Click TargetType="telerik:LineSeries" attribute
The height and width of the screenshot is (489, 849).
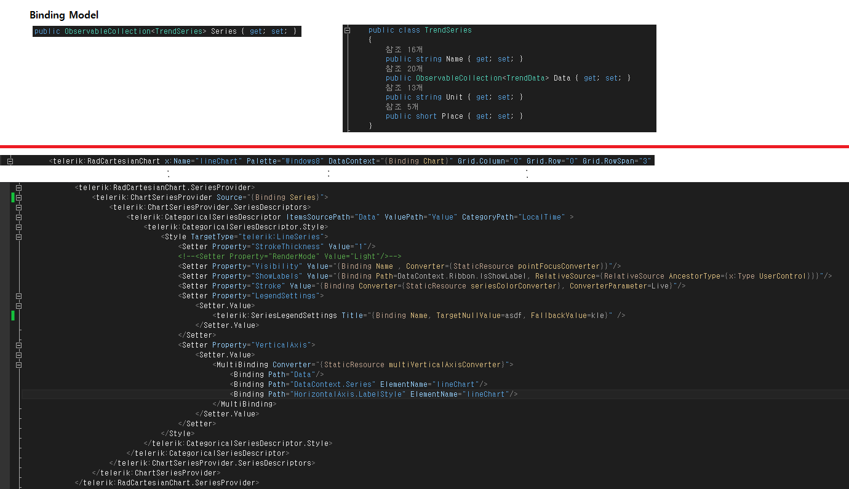tap(257, 237)
